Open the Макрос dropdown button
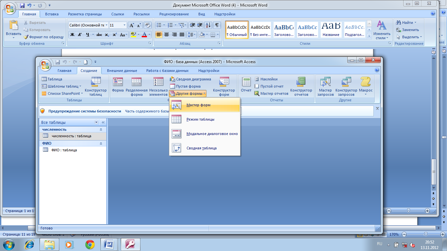This screenshot has width=447, height=251. click(366, 87)
